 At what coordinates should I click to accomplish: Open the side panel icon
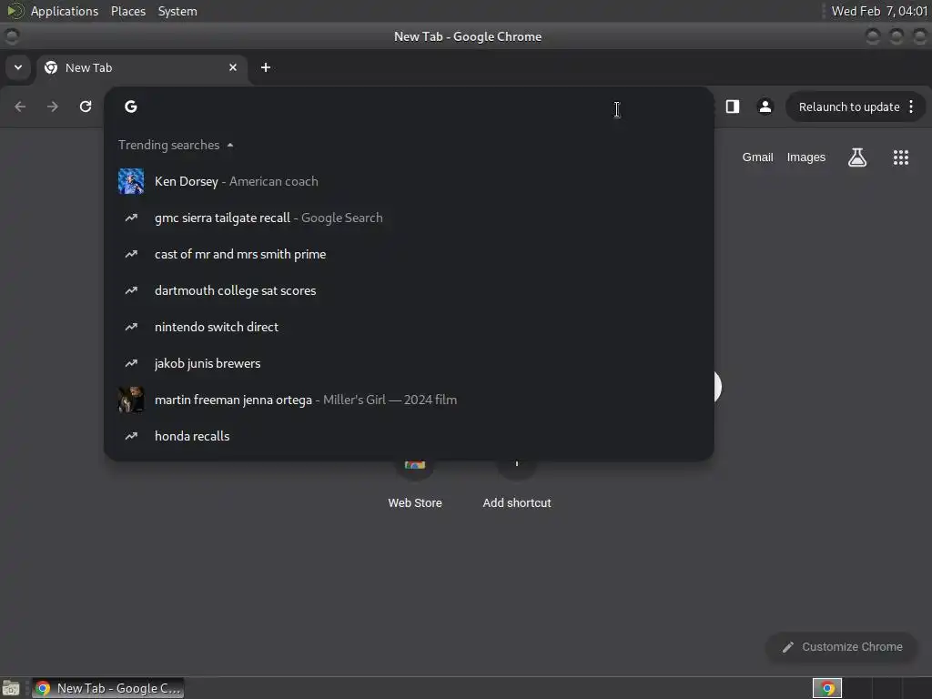point(733,106)
